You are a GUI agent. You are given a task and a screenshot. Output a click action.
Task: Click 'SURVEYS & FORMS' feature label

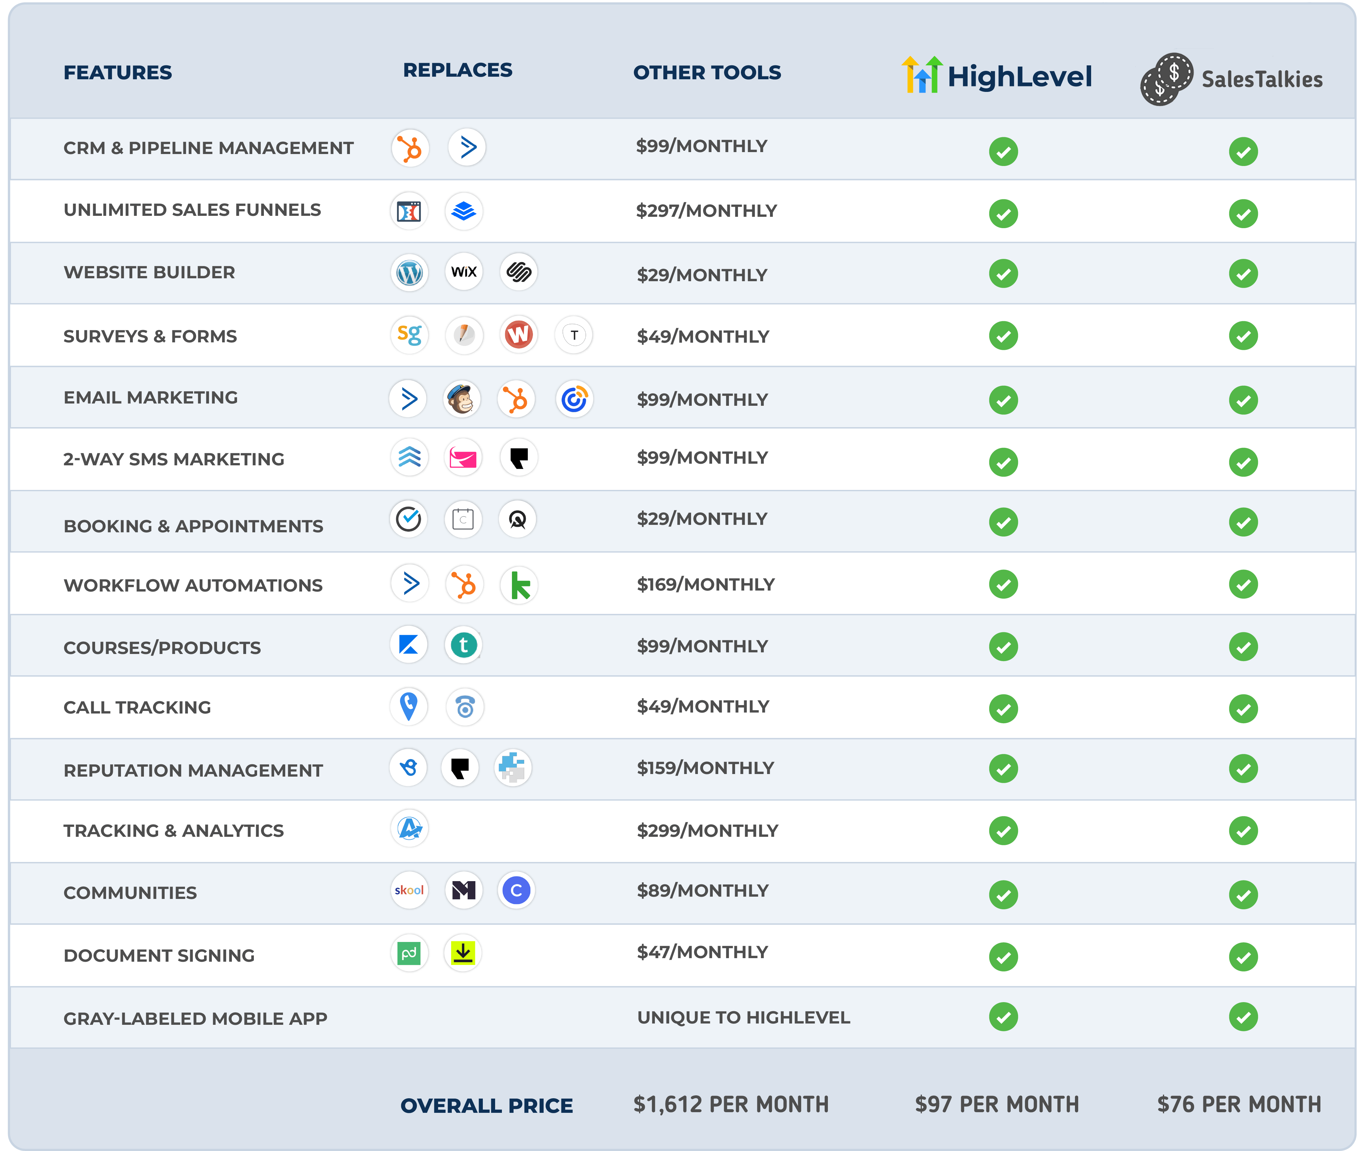click(x=150, y=337)
